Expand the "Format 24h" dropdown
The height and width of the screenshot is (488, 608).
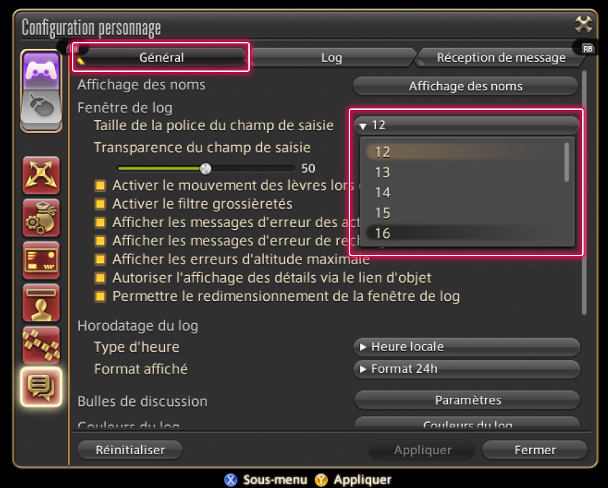466,369
